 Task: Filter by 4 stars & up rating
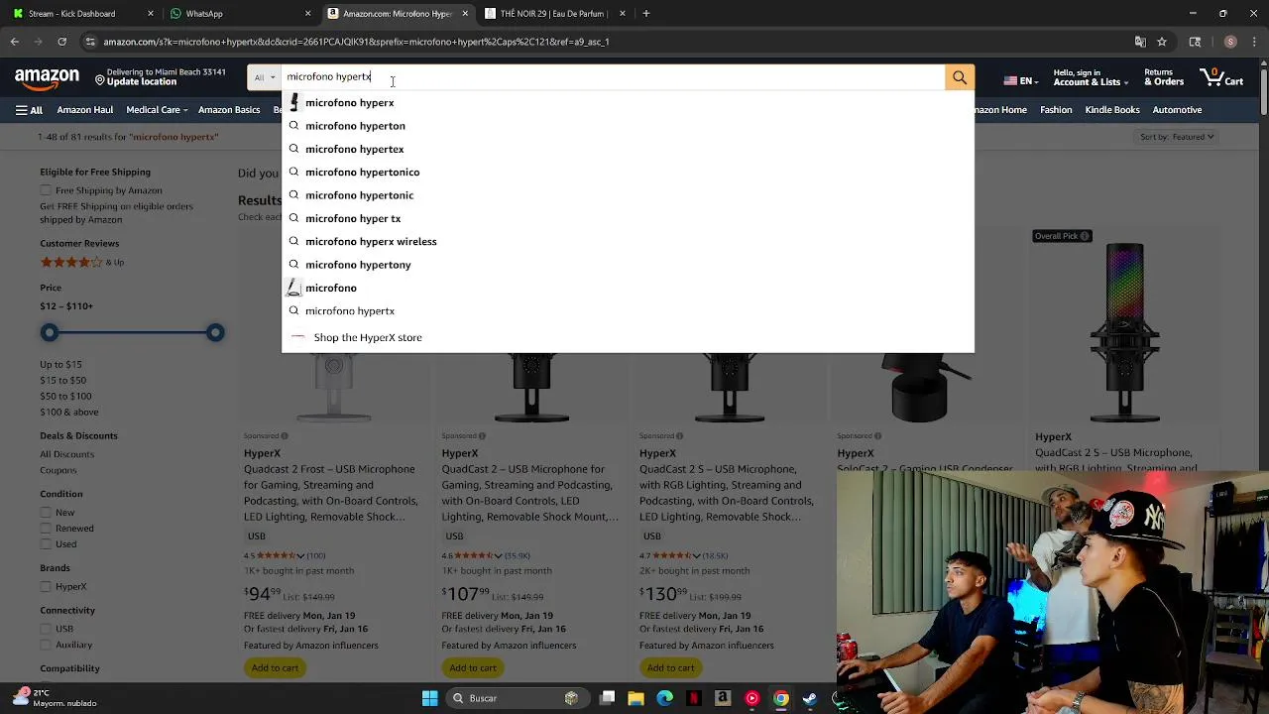tap(82, 263)
